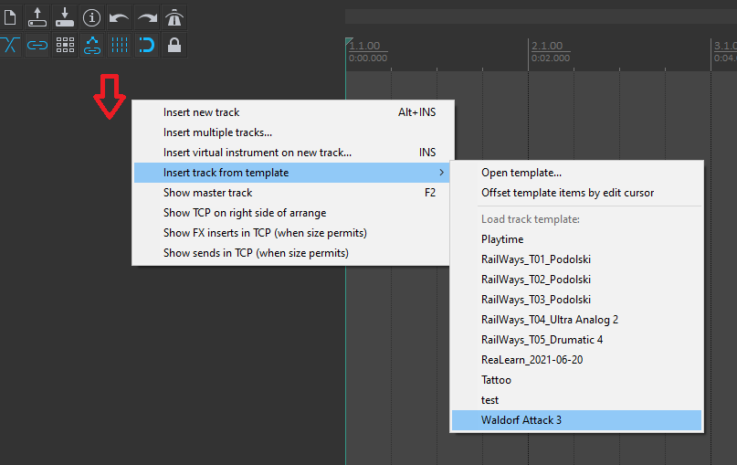Click the Redo arrow icon
Screen dimensions: 737x465
(147, 16)
